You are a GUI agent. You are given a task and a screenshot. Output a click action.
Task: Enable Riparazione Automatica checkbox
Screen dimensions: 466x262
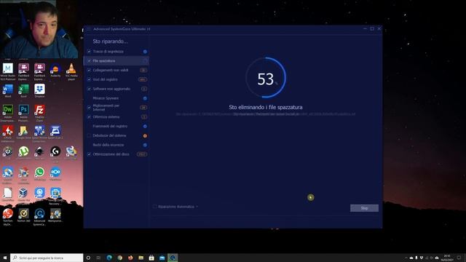pyautogui.click(x=155, y=207)
